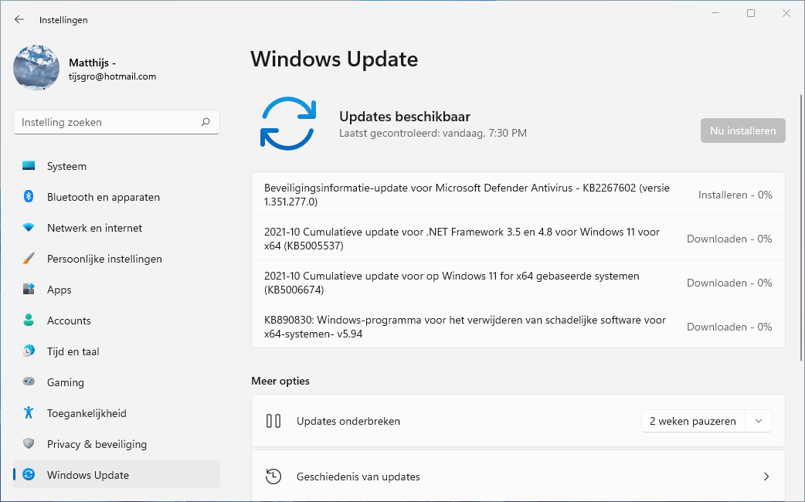Open the pause duration dropdown arrow
The width and height of the screenshot is (805, 502).
click(759, 421)
